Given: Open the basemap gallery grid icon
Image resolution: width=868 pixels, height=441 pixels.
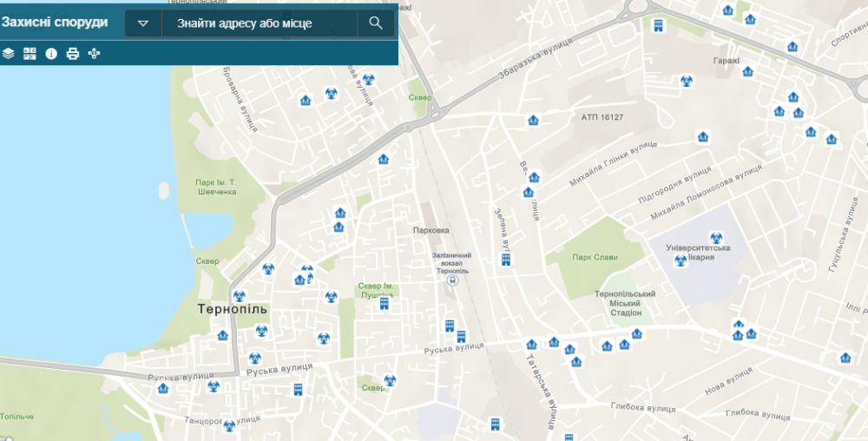Looking at the screenshot, I should point(30,54).
